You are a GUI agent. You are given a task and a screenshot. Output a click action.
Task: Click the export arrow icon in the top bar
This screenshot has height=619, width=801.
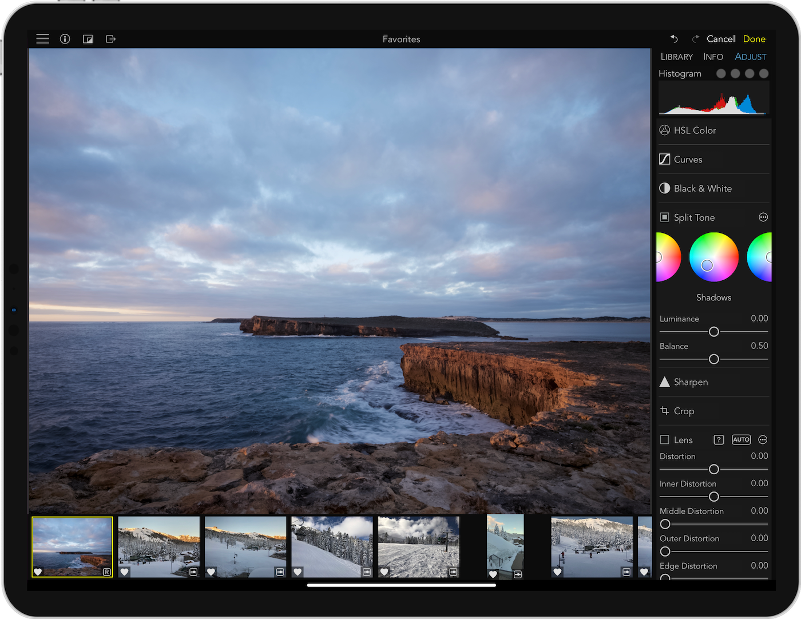[x=111, y=39]
